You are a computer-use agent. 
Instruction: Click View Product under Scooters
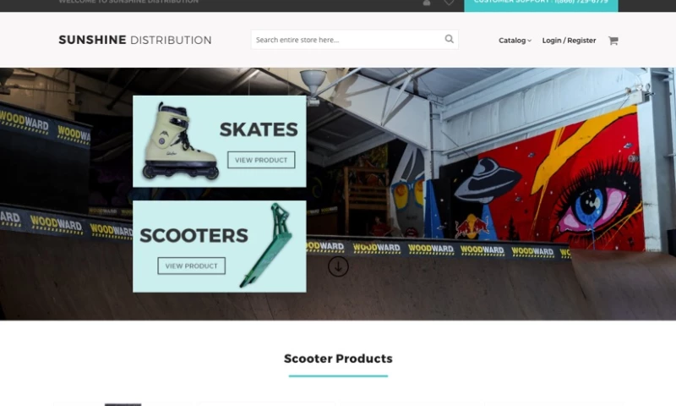point(192,266)
